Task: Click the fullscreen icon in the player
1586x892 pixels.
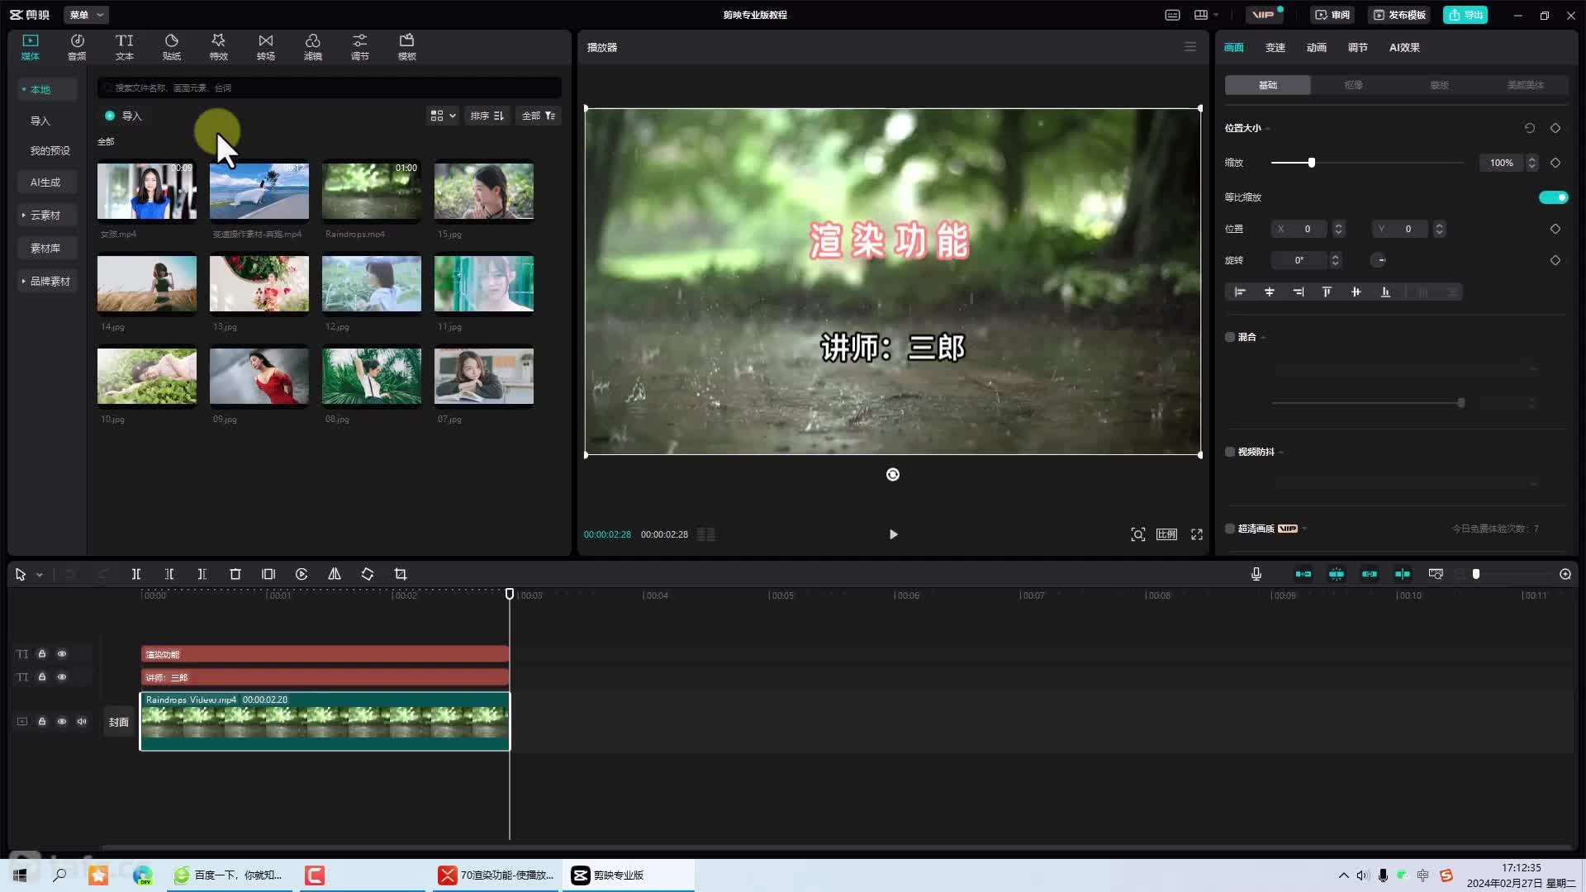Action: 1197,534
